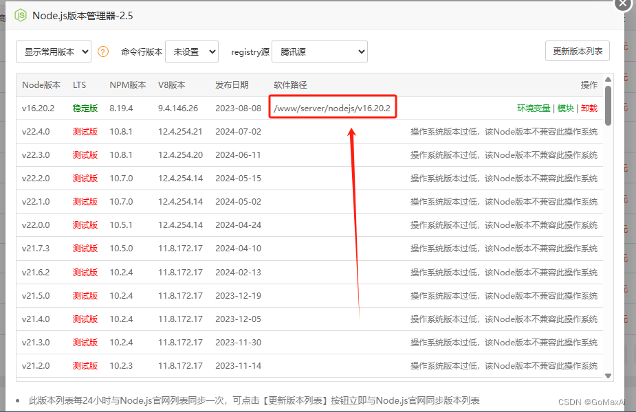Image resolution: width=636 pixels, height=412 pixels.
Task: Close the Node.js version manager dialog
Action: [x=623, y=4]
